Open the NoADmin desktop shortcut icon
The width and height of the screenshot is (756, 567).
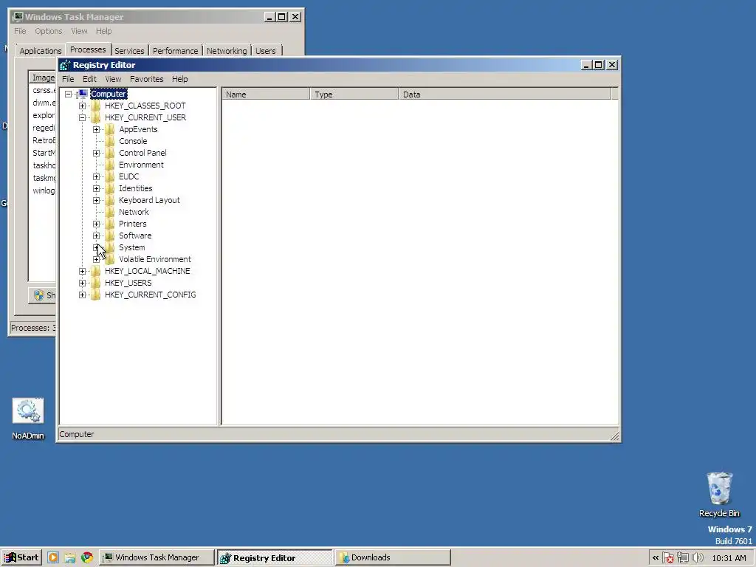point(28,411)
